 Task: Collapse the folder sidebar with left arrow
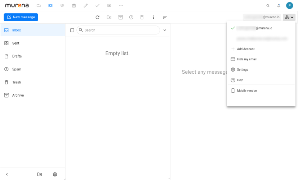(x=7, y=174)
